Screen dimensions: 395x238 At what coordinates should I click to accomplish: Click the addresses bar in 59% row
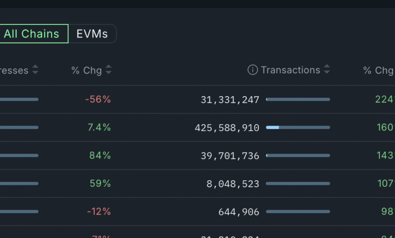(x=19, y=184)
